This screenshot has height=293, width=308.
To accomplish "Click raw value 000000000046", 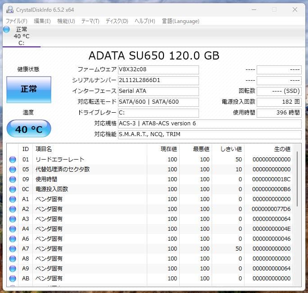I will tap(272, 239).
